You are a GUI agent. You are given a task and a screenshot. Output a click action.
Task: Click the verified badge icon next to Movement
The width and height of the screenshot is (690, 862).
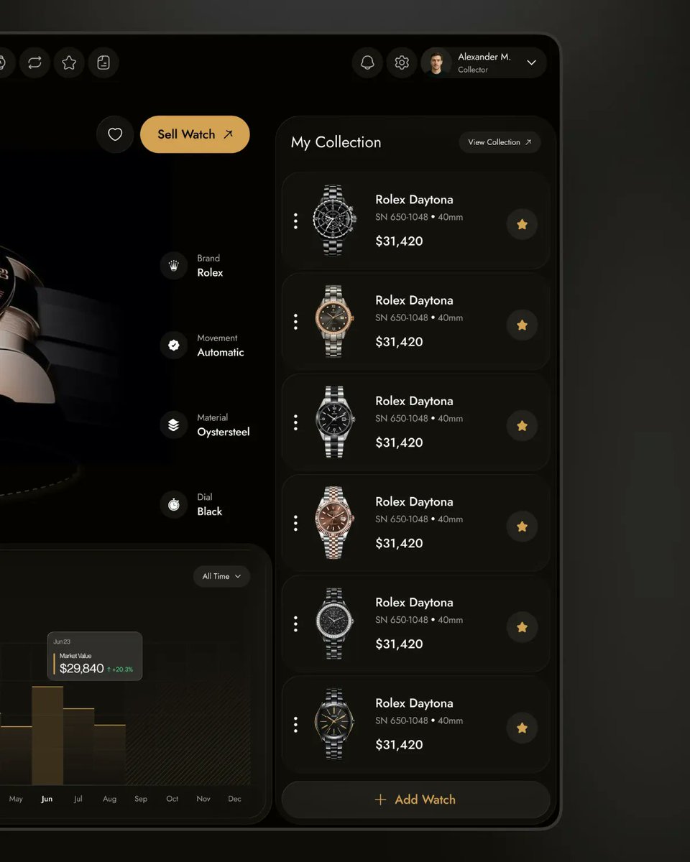pos(173,345)
